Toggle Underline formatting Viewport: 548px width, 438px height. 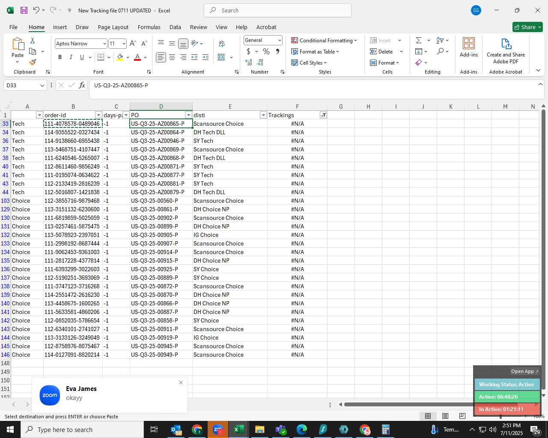[82, 57]
